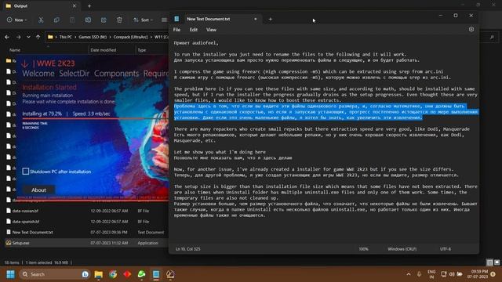Click UTF-8 encoding in Notepad status bar
Viewport: 502px width, 282px height.
446,249
